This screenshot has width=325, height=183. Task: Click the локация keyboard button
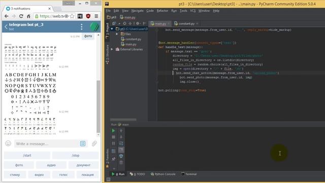pos(87,175)
